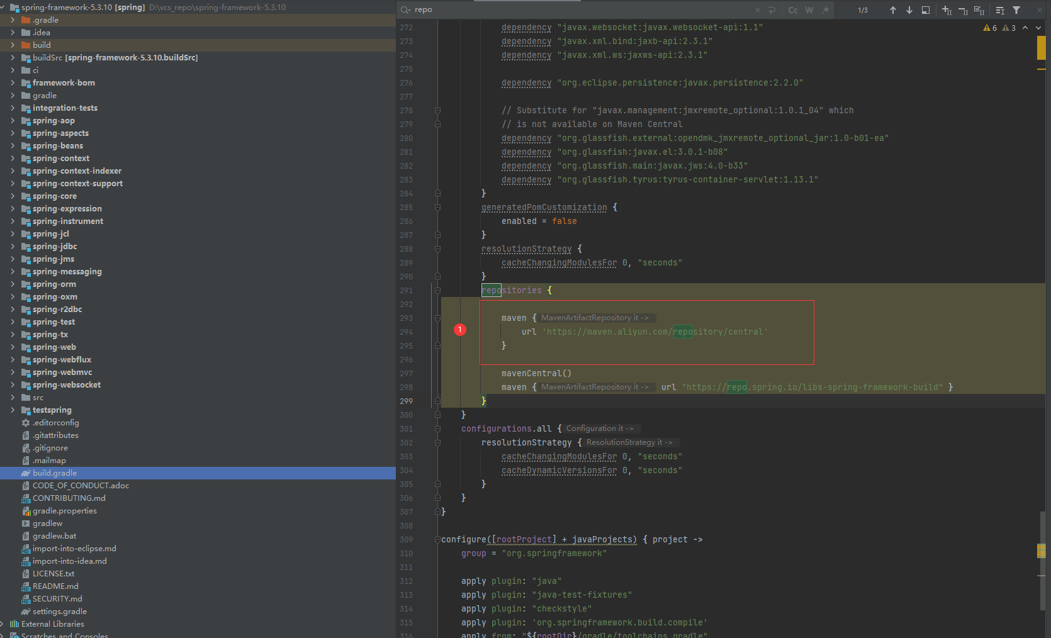Close the find bar with the X
Image resolution: width=1051 pixels, height=638 pixels.
(1039, 10)
